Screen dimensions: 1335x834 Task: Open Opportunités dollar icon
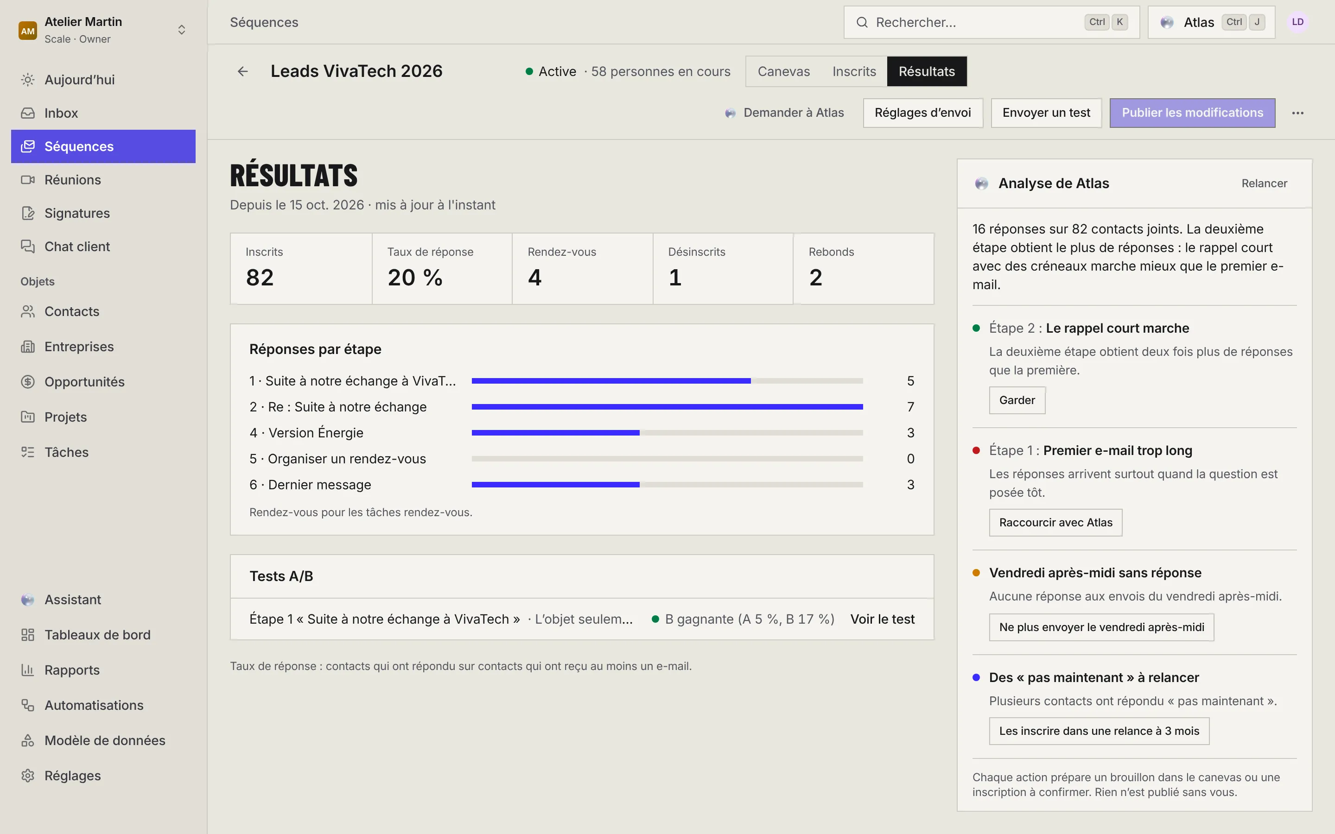point(28,382)
